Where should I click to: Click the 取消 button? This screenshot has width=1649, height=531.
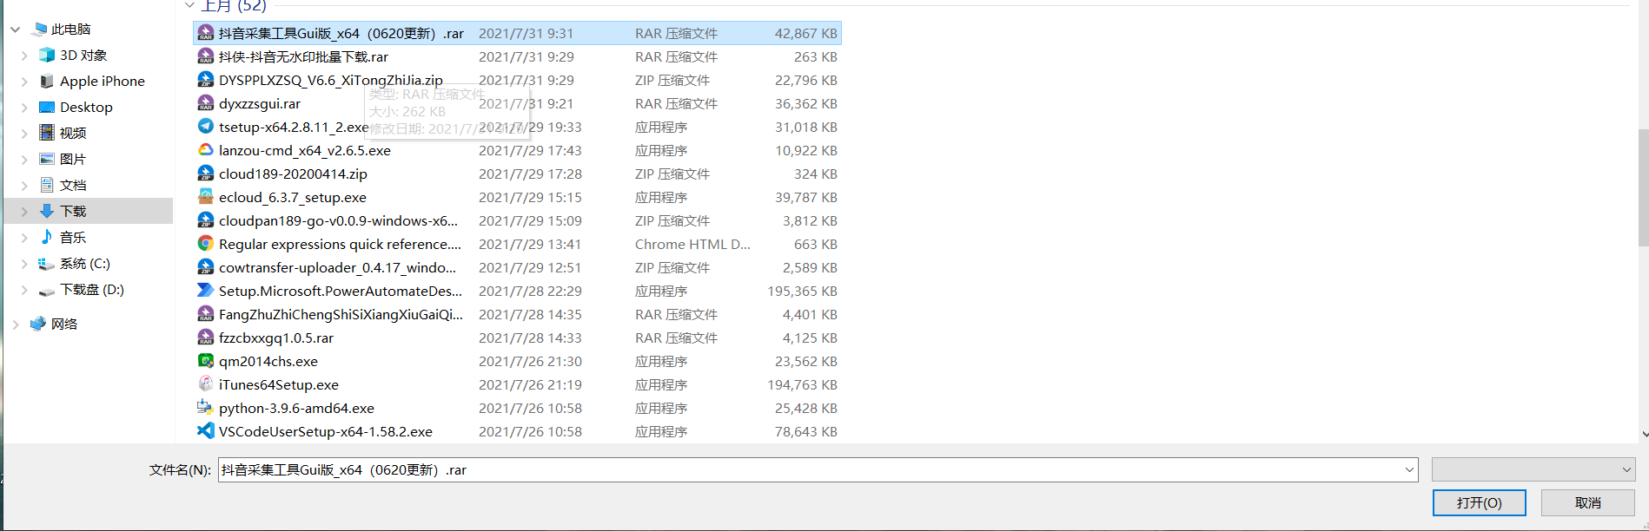pos(1587,503)
